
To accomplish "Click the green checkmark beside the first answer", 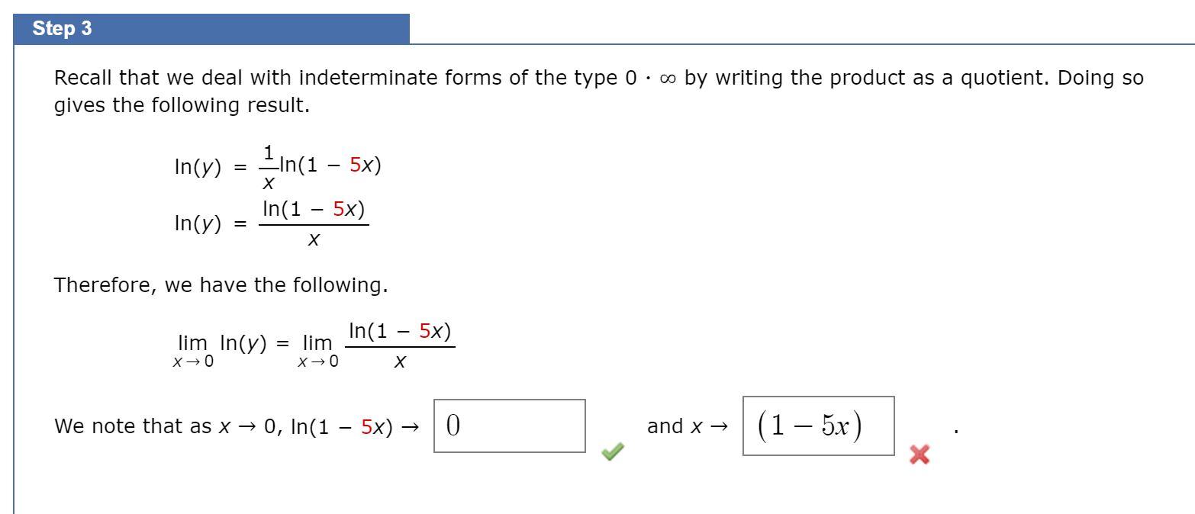I will point(611,453).
